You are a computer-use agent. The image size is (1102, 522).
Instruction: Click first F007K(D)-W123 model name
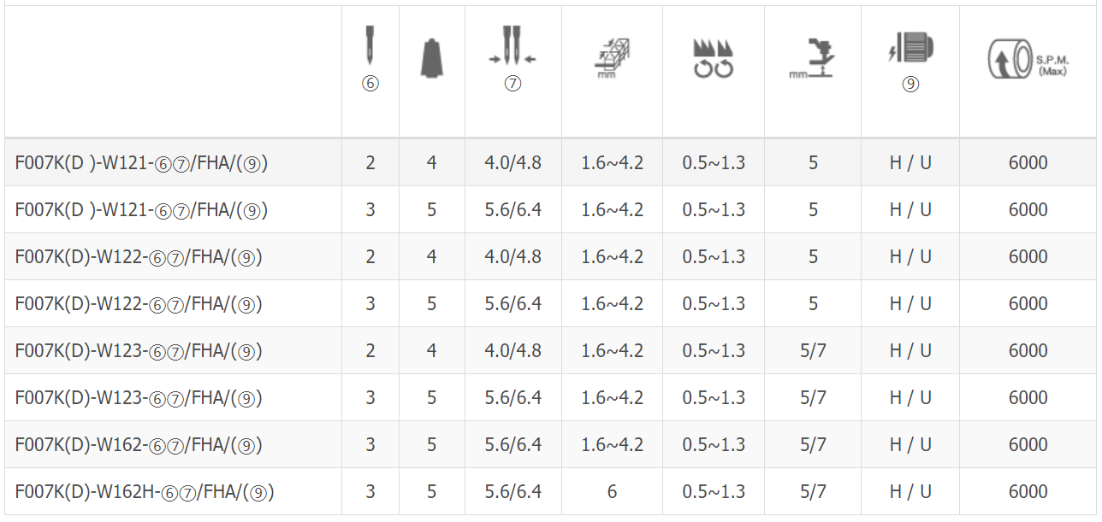coord(139,351)
